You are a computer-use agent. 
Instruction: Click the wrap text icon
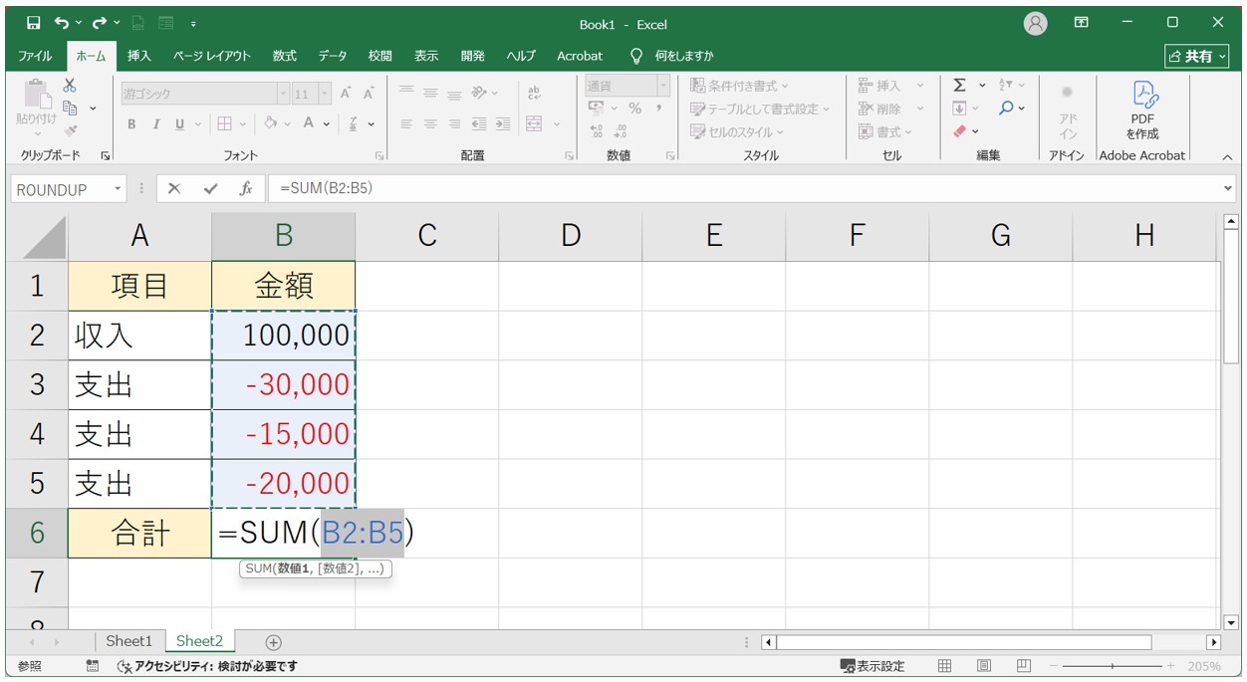[x=534, y=93]
